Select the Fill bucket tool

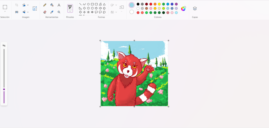tap(52, 5)
